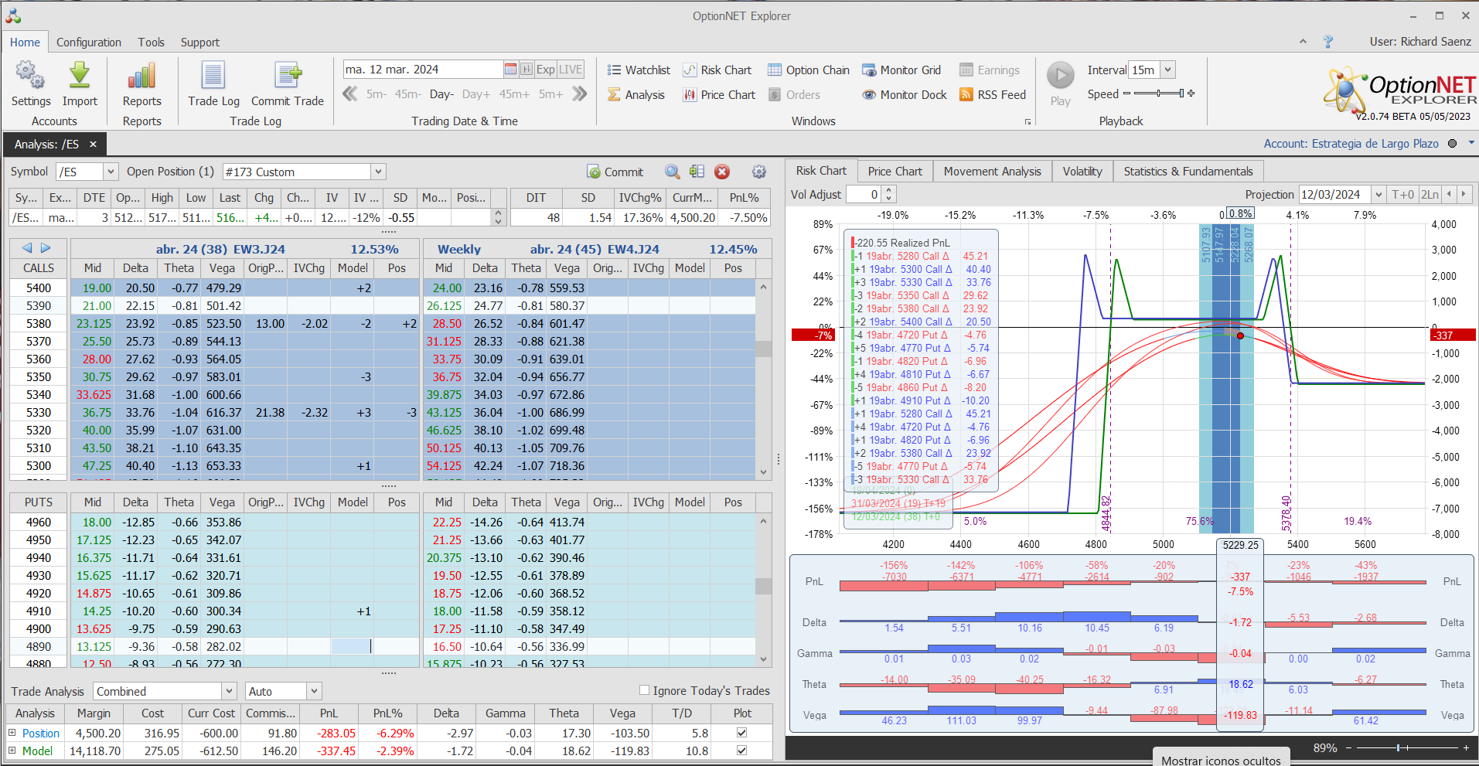The image size is (1479, 766).
Task: Click the Day- time step button
Action: (x=441, y=94)
